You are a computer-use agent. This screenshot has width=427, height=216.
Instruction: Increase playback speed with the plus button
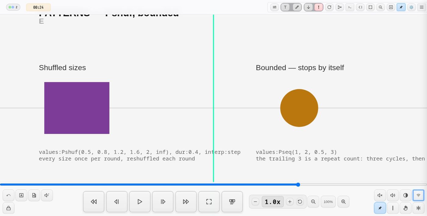point(290,202)
